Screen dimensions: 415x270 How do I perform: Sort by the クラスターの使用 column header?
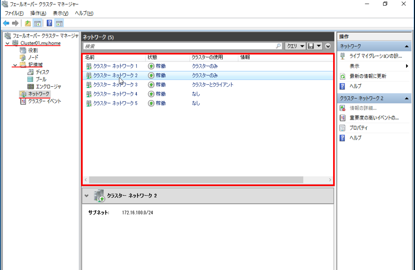click(x=214, y=57)
